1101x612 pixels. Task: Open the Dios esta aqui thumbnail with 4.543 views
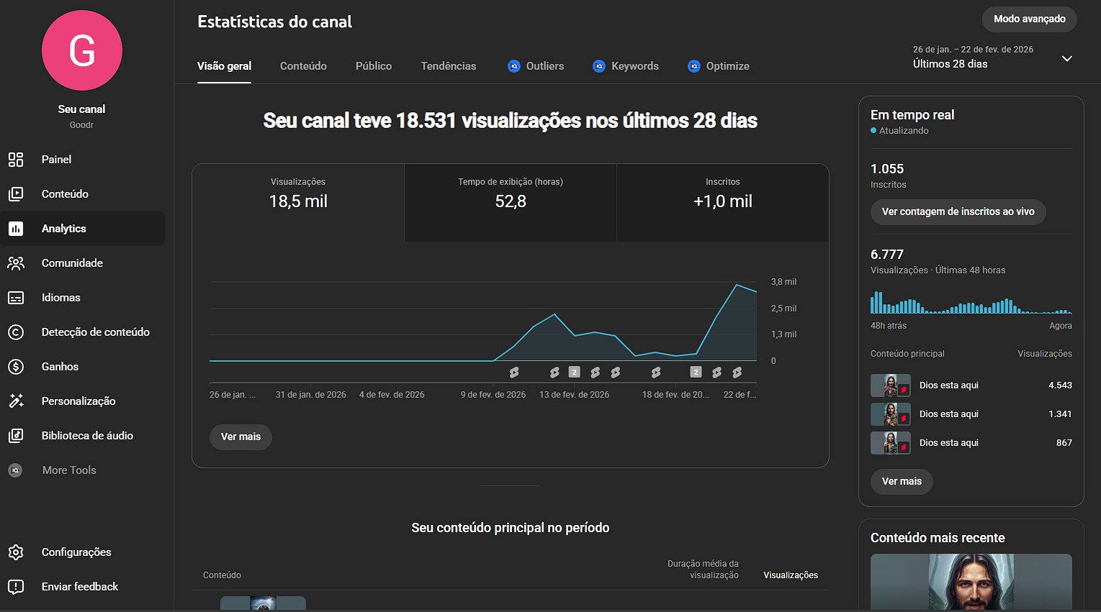[x=891, y=385]
